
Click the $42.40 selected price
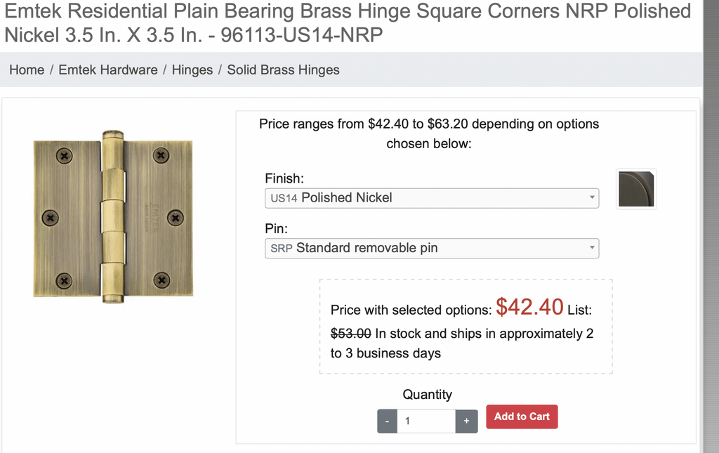(529, 307)
